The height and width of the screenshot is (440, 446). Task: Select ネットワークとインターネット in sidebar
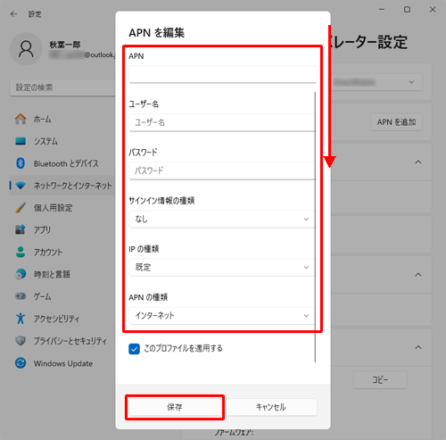coord(62,186)
